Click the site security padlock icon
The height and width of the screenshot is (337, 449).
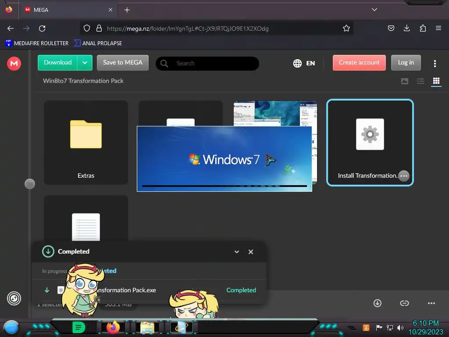click(99, 29)
